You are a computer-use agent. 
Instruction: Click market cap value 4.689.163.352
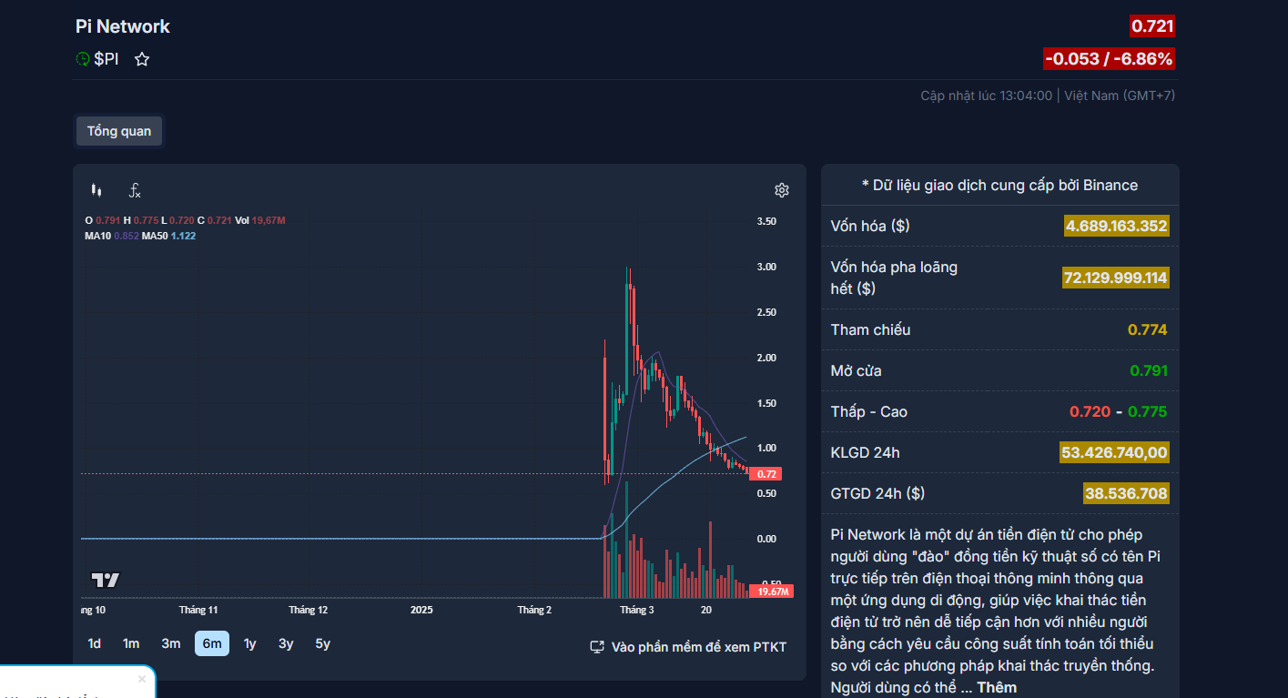coord(1116,226)
